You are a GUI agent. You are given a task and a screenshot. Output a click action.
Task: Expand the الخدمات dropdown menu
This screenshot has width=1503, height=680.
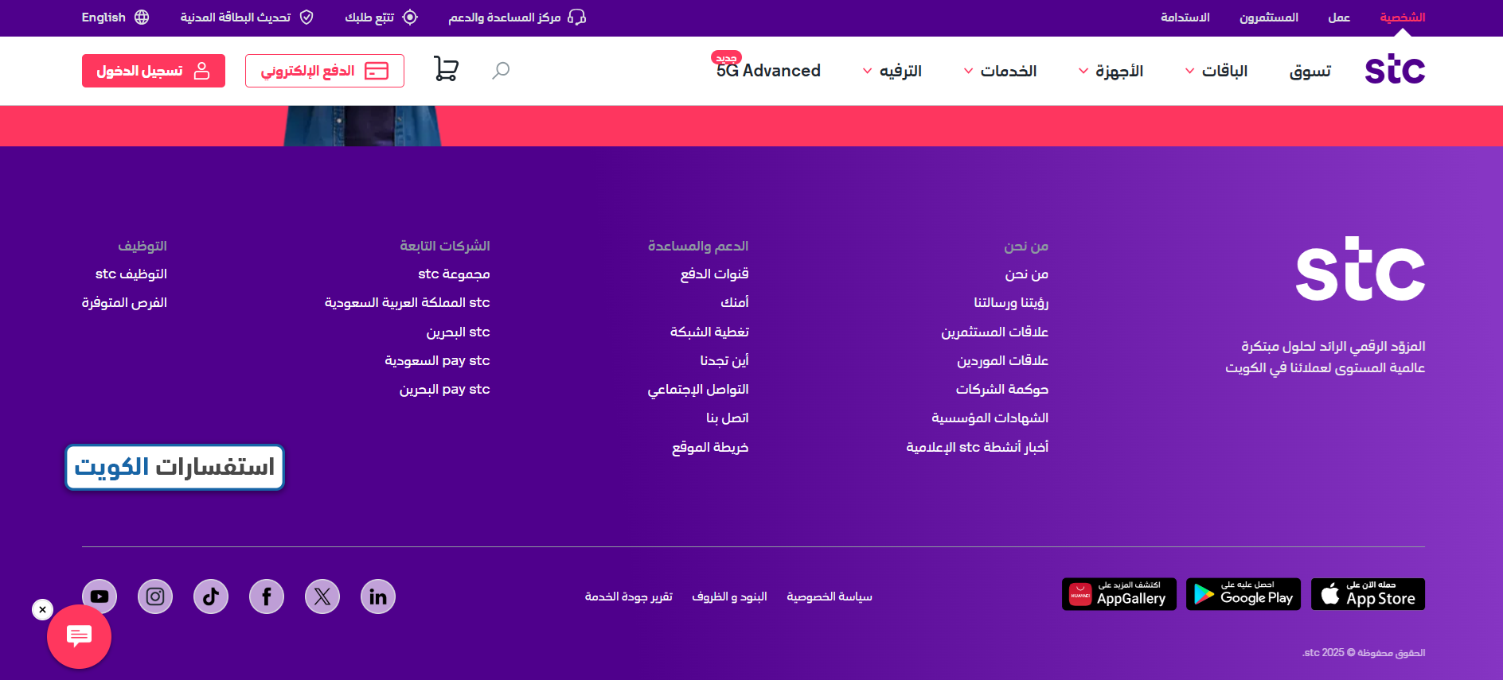point(1000,71)
